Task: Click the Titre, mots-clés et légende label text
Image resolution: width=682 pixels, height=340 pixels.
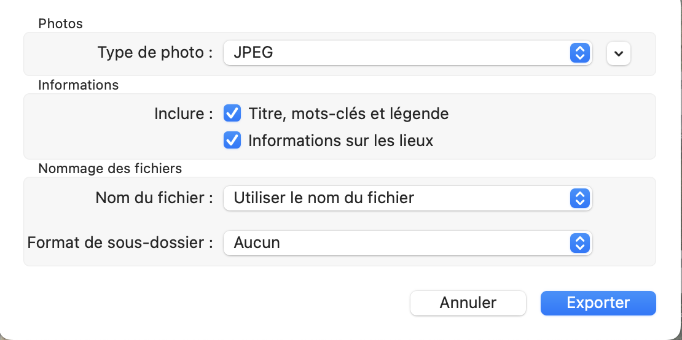Action: [348, 114]
